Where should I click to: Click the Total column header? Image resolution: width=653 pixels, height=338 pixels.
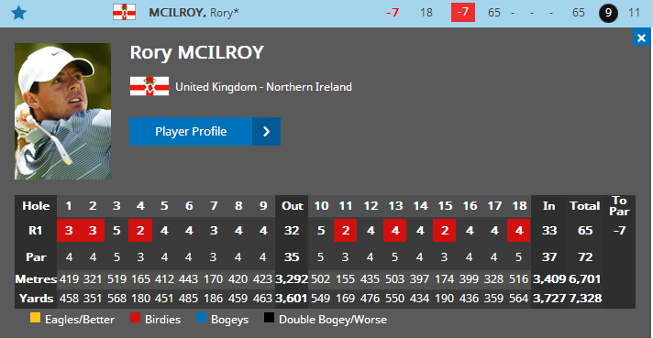coord(585,206)
